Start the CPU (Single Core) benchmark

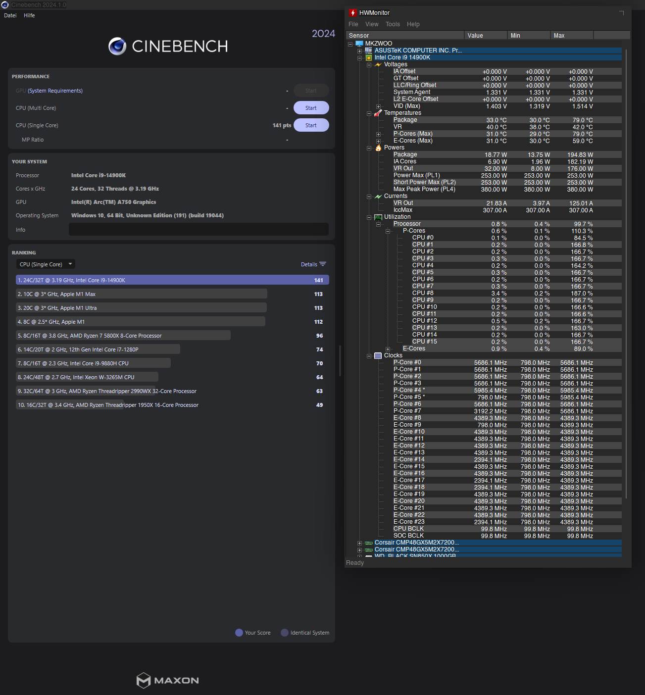(311, 125)
